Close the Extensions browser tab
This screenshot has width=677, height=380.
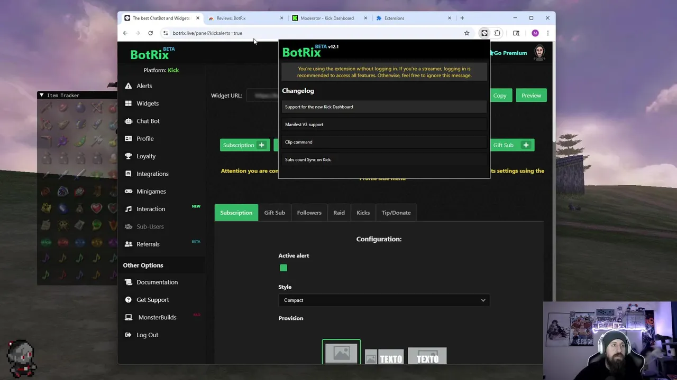pyautogui.click(x=450, y=18)
